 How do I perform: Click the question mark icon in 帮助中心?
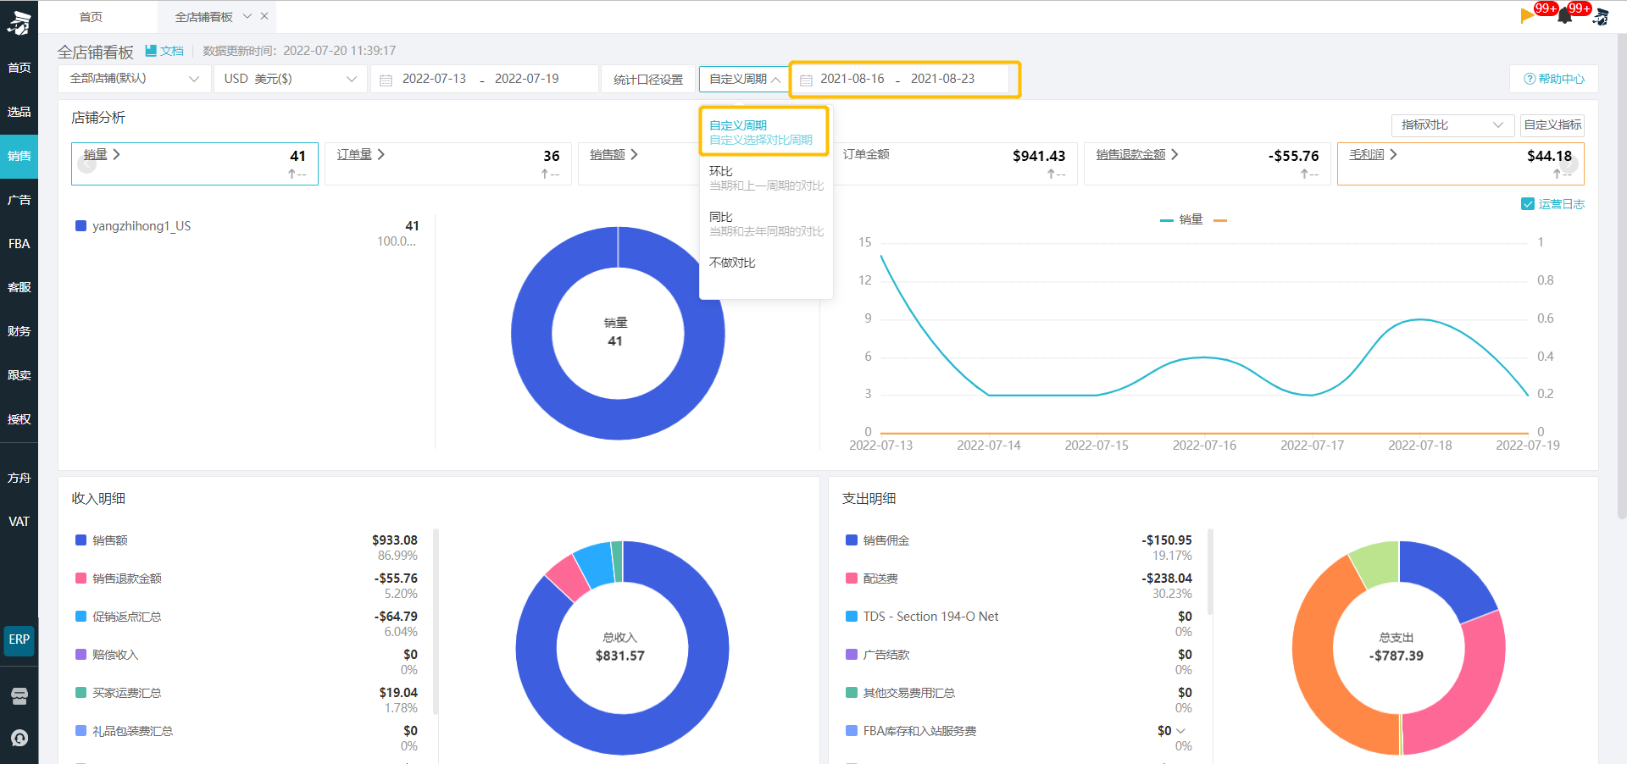[x=1530, y=79]
